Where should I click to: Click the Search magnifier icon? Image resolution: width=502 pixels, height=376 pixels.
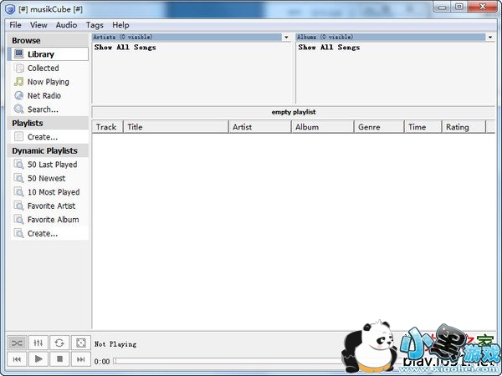(x=19, y=109)
